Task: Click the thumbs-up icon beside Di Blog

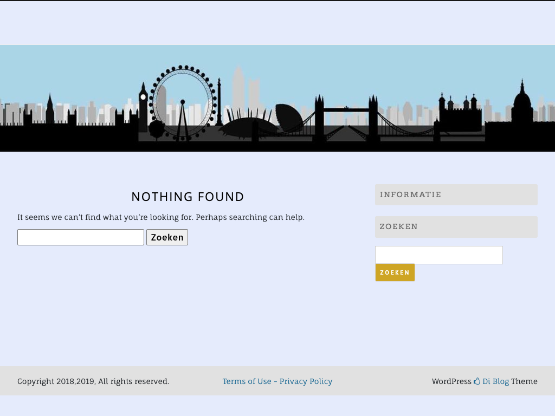Action: 477,381
